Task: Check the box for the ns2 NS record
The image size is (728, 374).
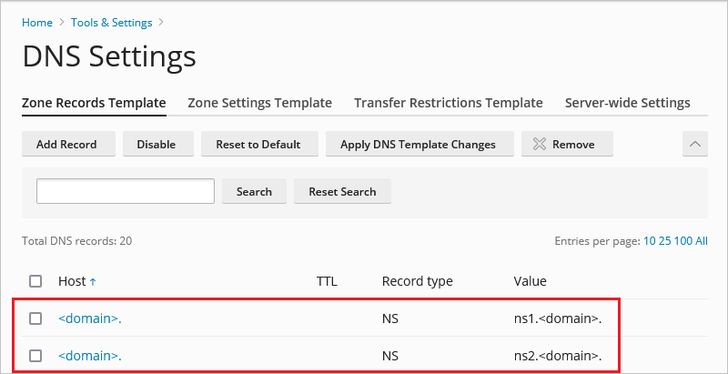Action: click(x=35, y=356)
